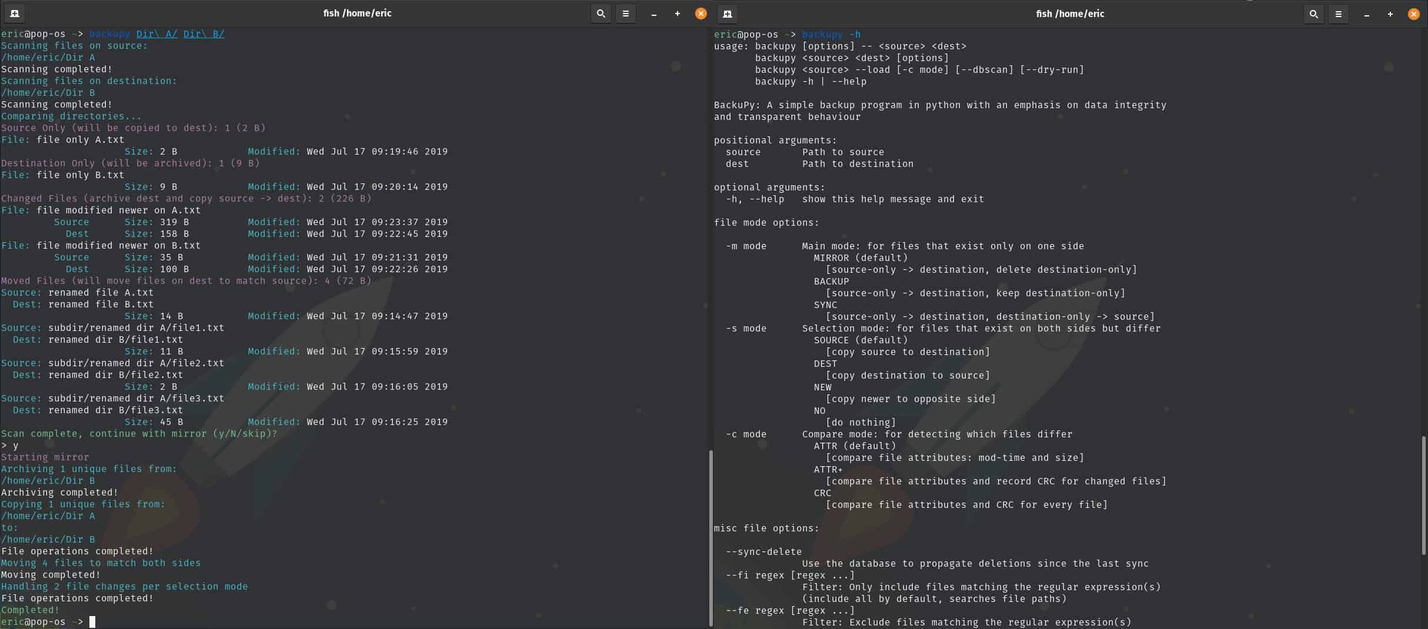Image resolution: width=1428 pixels, height=629 pixels.
Task: Click the left window title 'fish /home/eric'
Action: [x=357, y=13]
